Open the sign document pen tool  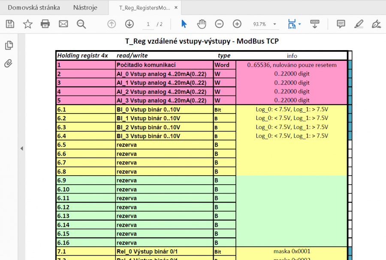[x=376, y=24]
